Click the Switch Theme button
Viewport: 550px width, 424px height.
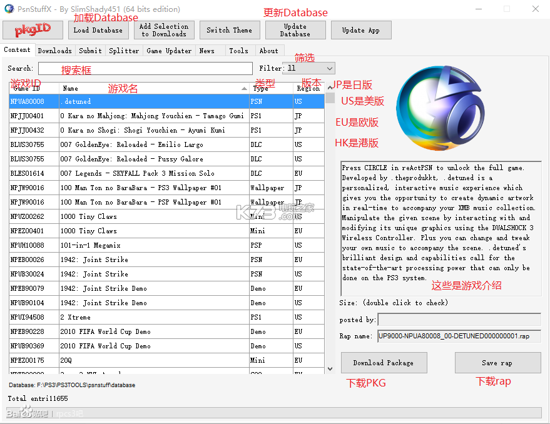pyautogui.click(x=230, y=29)
